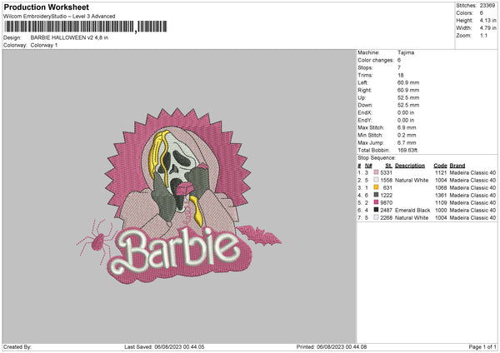
Task: Click the 'Code' column header
Action: tap(440, 166)
